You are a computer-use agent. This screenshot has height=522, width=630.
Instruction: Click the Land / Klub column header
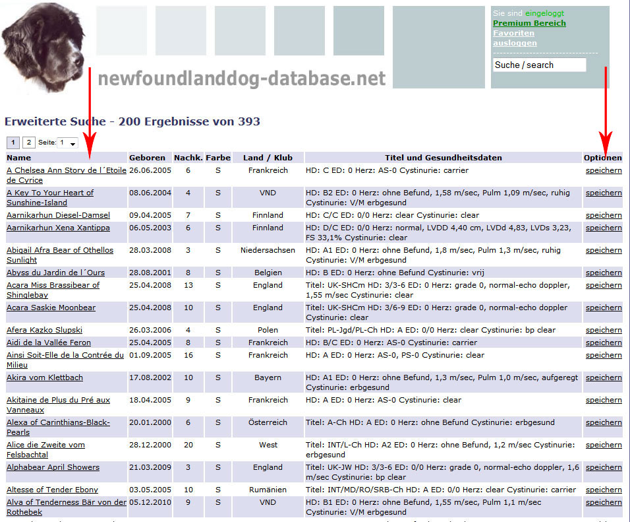tap(268, 158)
